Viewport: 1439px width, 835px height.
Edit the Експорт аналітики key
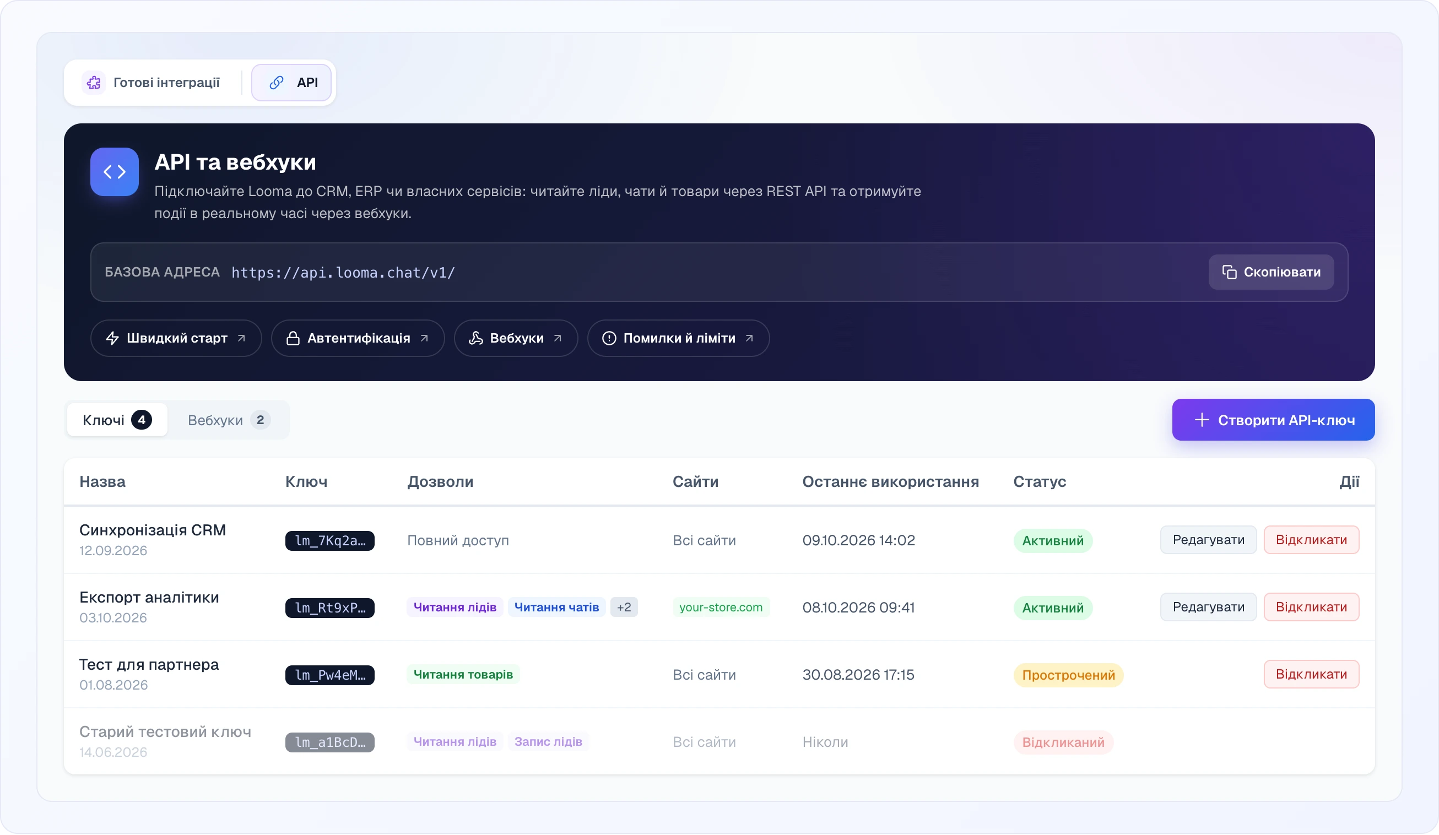[1208, 608]
